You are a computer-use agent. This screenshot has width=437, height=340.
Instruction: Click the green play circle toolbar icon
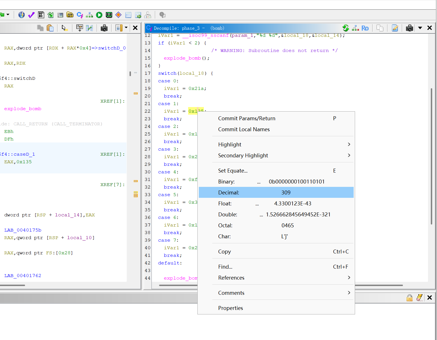tap(99, 15)
